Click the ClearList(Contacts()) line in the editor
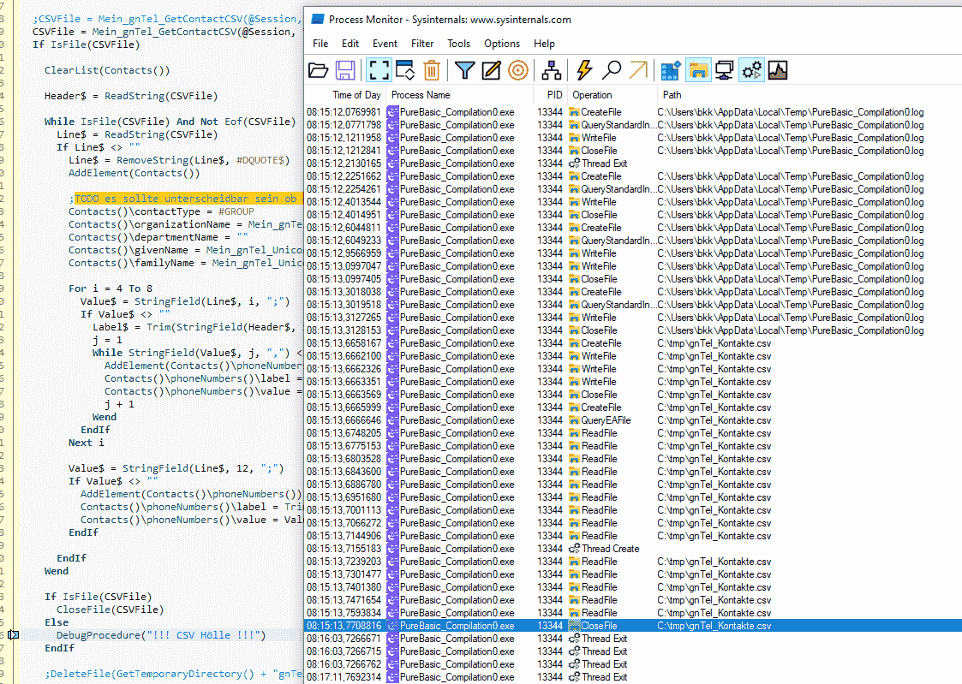 click(107, 70)
